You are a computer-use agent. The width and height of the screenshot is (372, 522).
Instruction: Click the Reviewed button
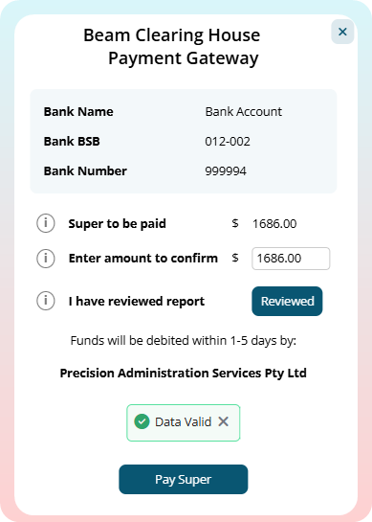coord(287,301)
